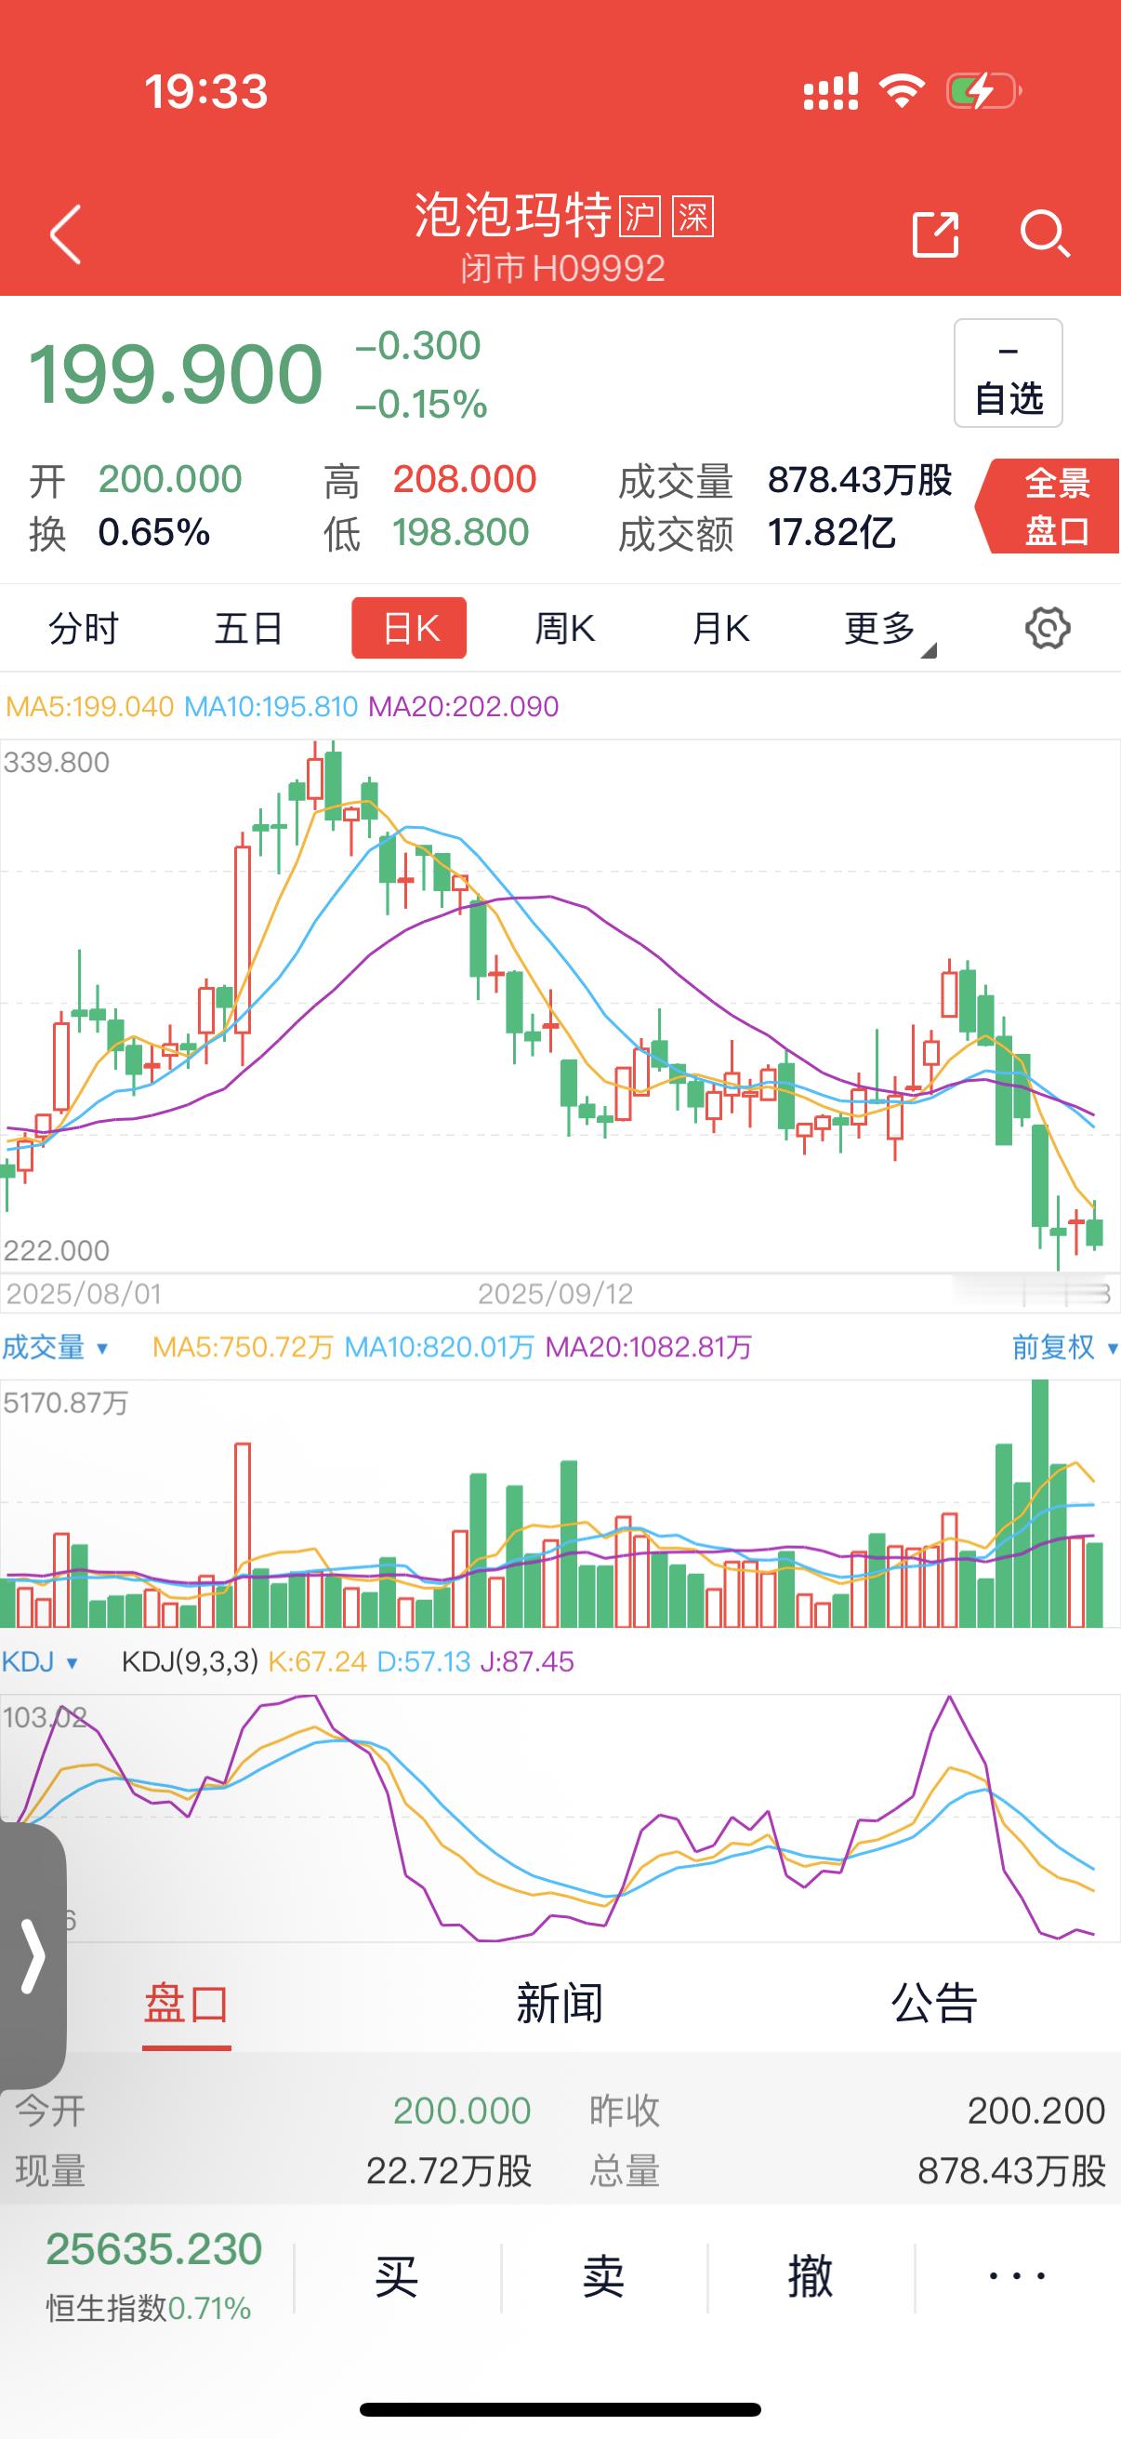Image resolution: width=1121 pixels, height=2439 pixels.
Task: Tap the turnover rate 0.65%
Action: point(153,533)
